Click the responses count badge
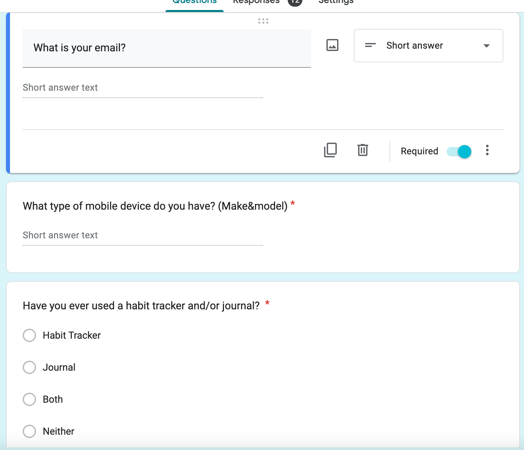This screenshot has height=450, width=524. pos(295,3)
